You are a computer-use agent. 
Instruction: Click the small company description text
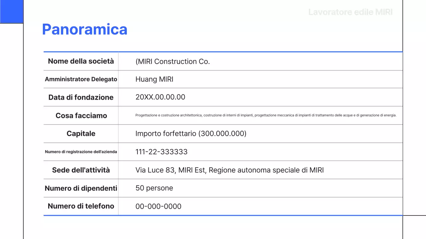click(266, 115)
